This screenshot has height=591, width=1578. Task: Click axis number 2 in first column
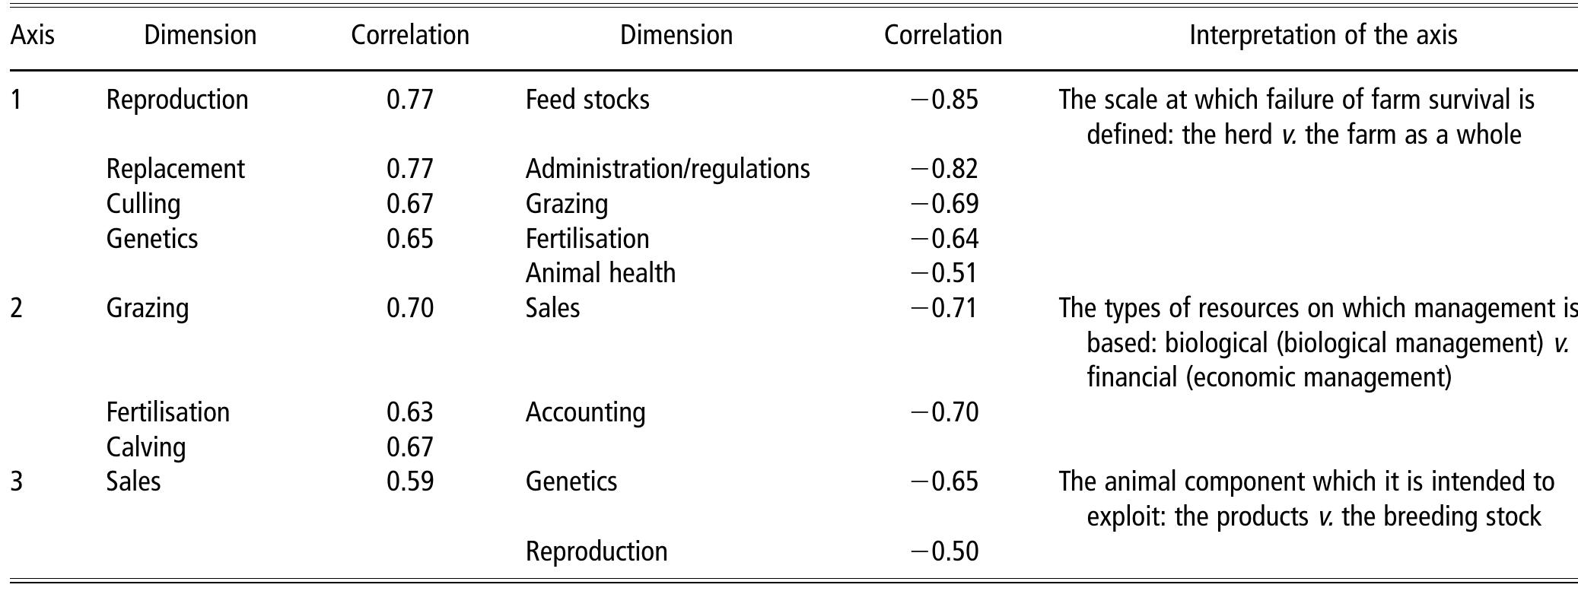click(17, 308)
